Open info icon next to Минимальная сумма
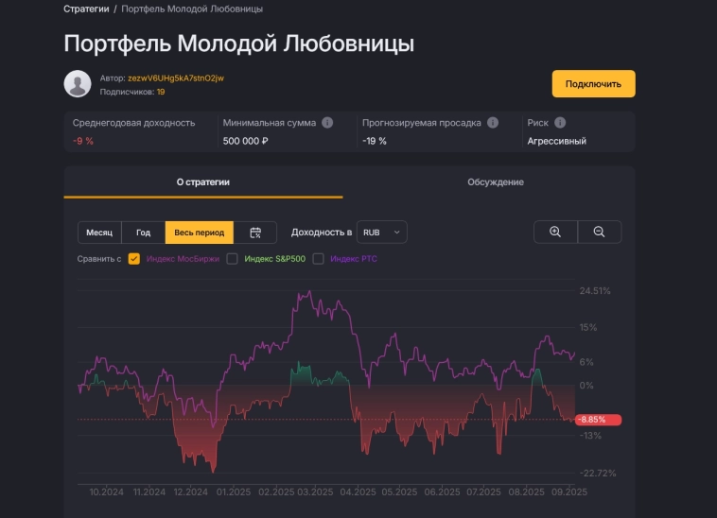This screenshot has width=717, height=518. point(327,123)
